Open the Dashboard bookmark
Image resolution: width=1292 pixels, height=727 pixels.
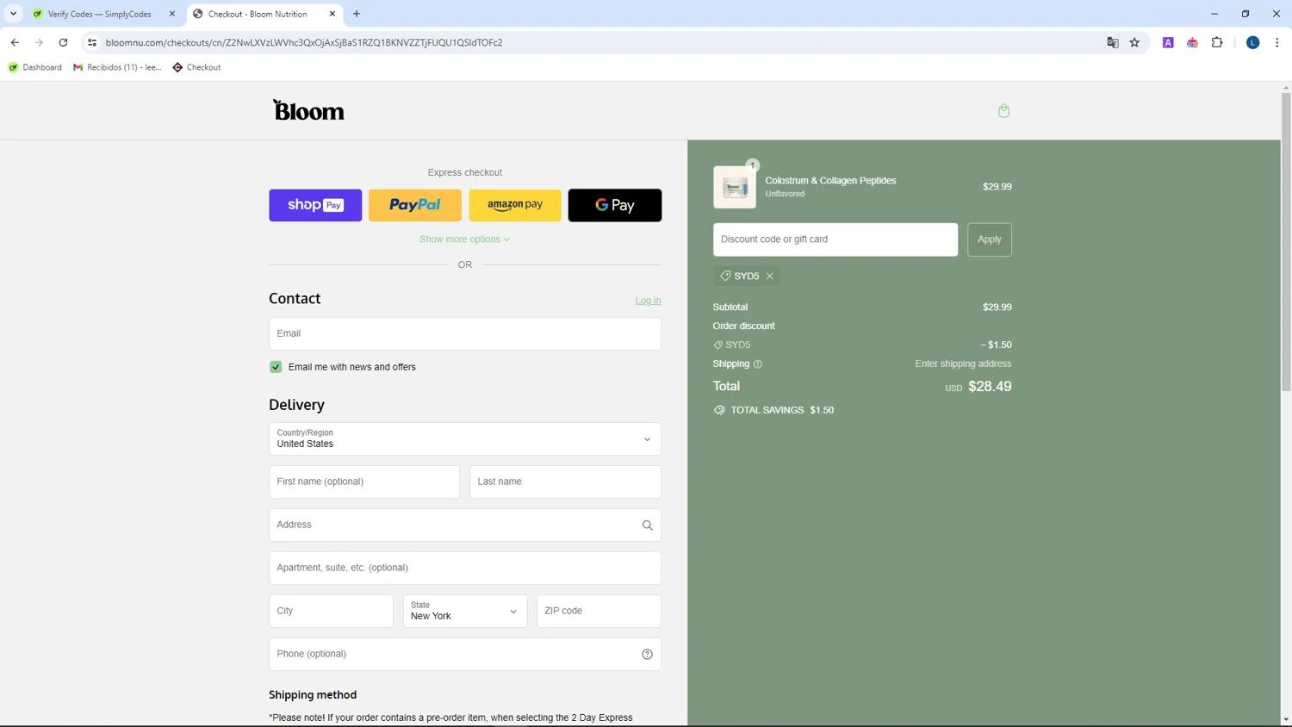[x=34, y=67]
